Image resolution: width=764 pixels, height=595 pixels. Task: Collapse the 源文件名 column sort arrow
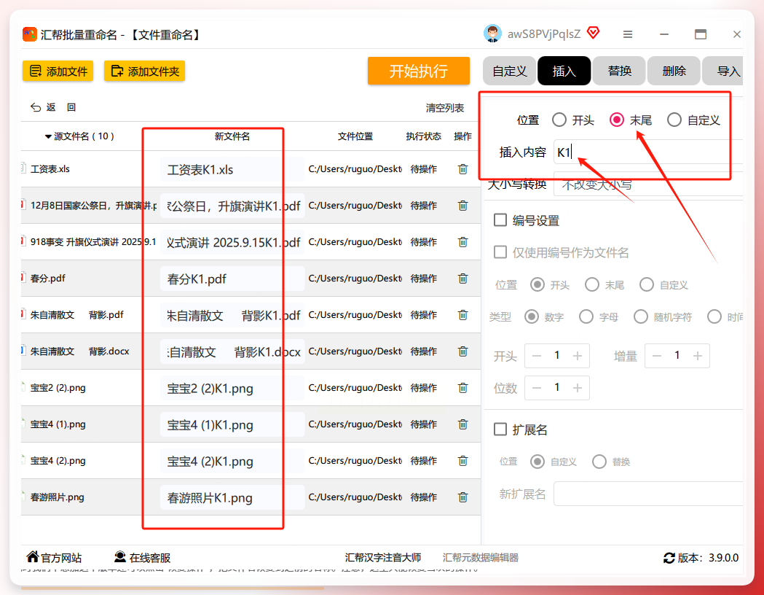[48, 136]
